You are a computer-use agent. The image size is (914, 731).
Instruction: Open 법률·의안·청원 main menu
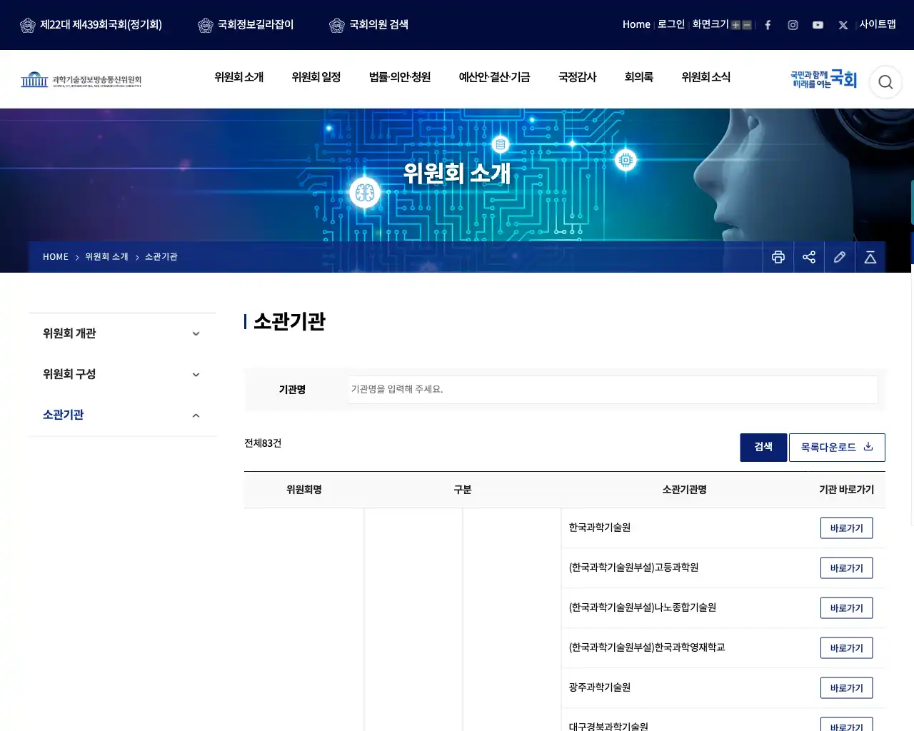pyautogui.click(x=400, y=77)
